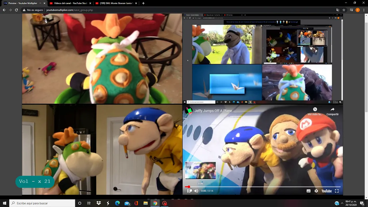Screen dimensions: 368x207
Task: Open a new browser tab with plus button
Action: [143, 3]
